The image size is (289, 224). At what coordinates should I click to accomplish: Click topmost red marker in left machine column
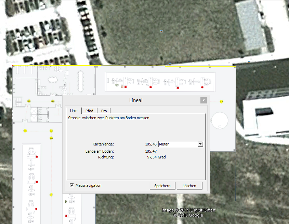tap(36, 157)
